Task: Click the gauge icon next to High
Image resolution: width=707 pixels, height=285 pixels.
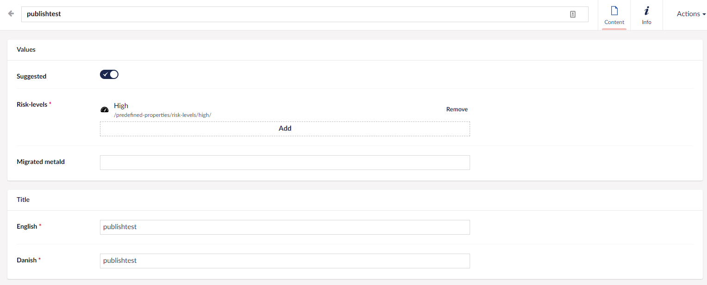Action: (104, 110)
